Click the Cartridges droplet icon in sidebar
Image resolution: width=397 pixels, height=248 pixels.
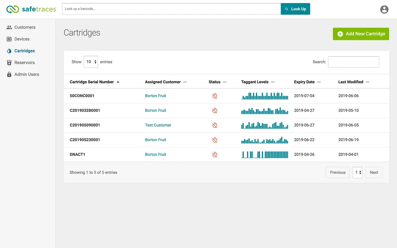[9, 51]
